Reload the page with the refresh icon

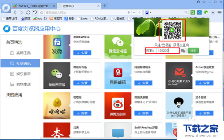click(x=28, y=13)
